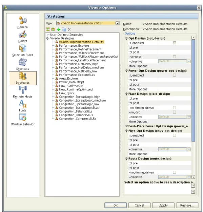The height and width of the screenshot is (212, 203).
Task: Expand Post-Place Power Opt Design section
Action: tap(126, 126)
